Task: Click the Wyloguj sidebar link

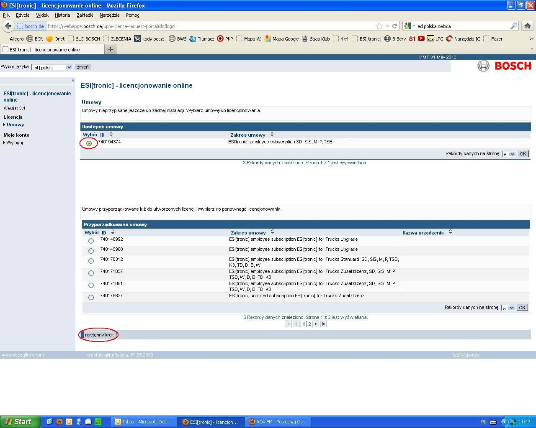Action: tap(15, 143)
